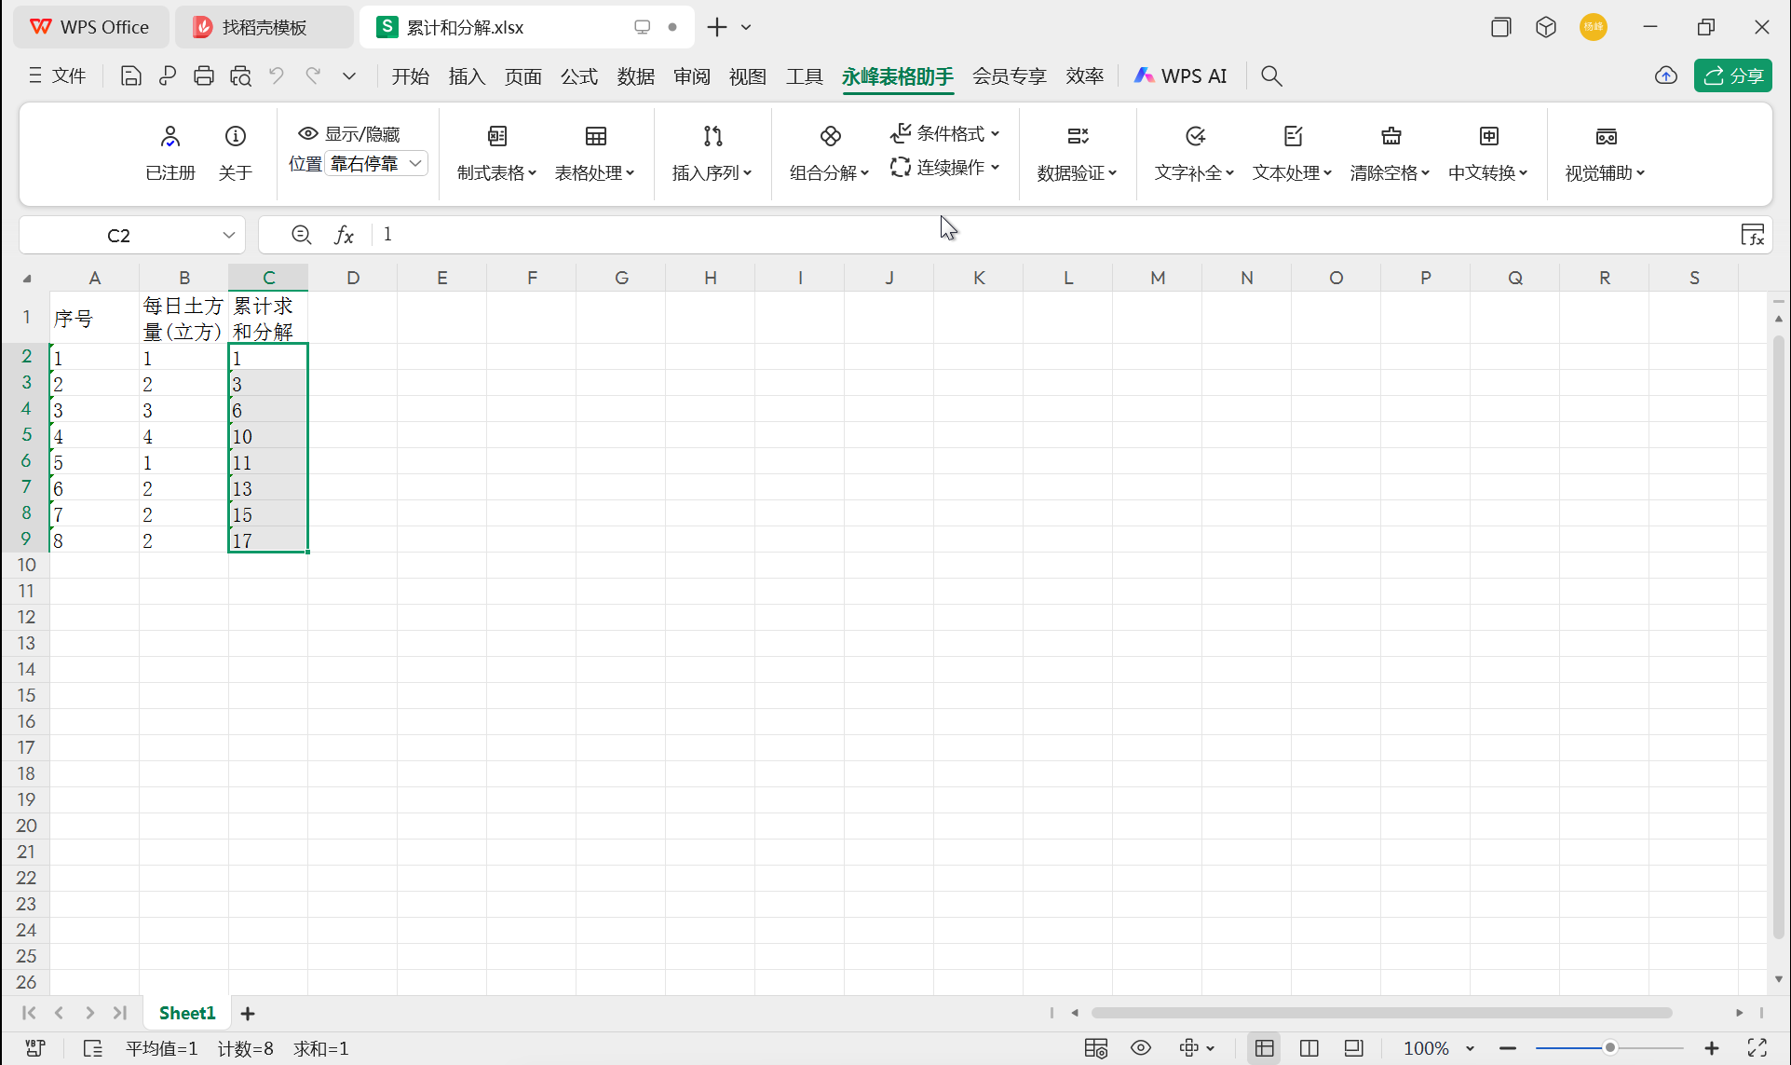Launch the 数据验证 tool

(1077, 152)
